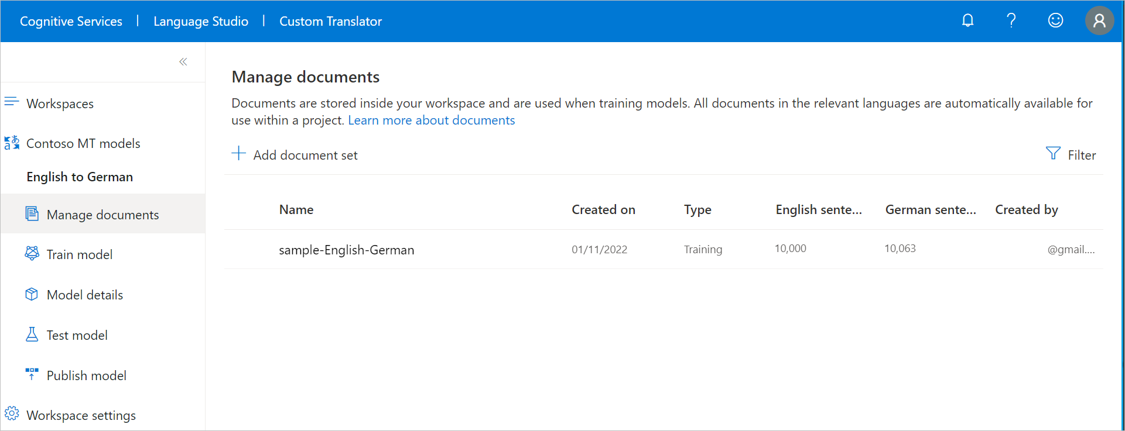The height and width of the screenshot is (431, 1125).
Task: Click the 10,000 English sentences cell
Action: pos(790,249)
